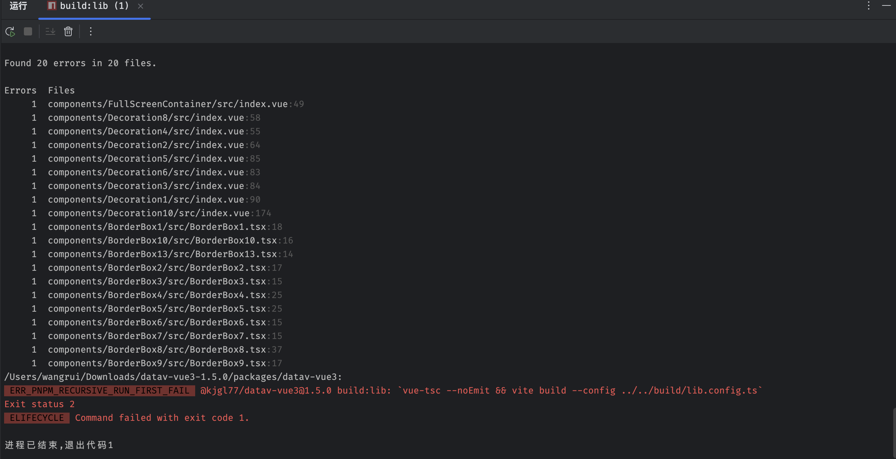Click the run configuration icon in tab
The height and width of the screenshot is (459, 896).
point(52,5)
